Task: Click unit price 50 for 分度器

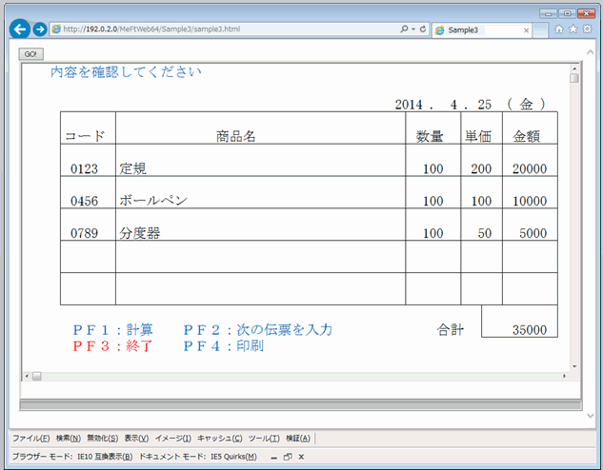Action: point(485,233)
